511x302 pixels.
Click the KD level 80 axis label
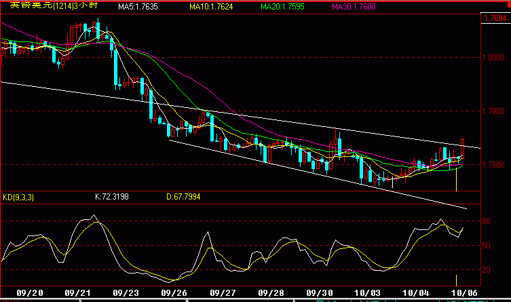click(487, 221)
